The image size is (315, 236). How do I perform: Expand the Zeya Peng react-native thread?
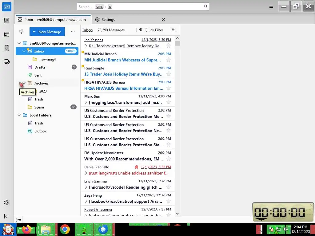(x=86, y=202)
